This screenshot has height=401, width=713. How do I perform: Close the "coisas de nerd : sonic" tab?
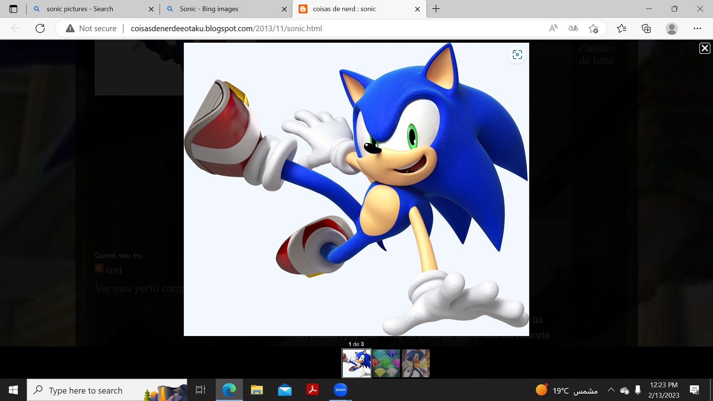point(417,9)
